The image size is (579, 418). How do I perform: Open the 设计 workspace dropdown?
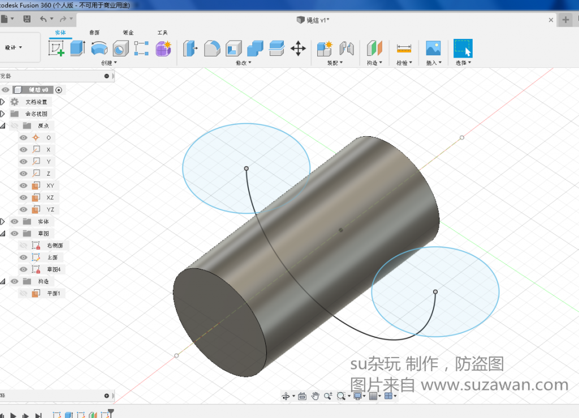click(14, 47)
